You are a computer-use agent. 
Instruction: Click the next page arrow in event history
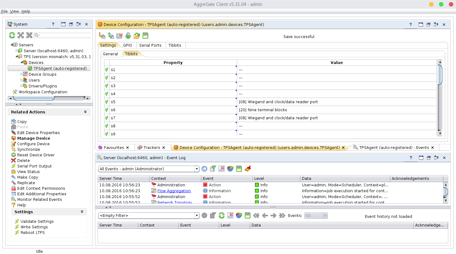pos(274,215)
